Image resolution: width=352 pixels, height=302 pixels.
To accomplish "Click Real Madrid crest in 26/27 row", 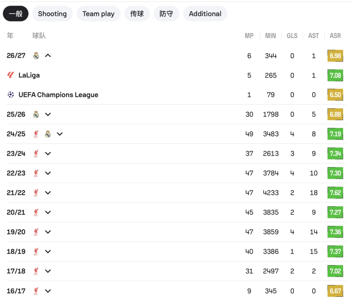I will [x=36, y=56].
